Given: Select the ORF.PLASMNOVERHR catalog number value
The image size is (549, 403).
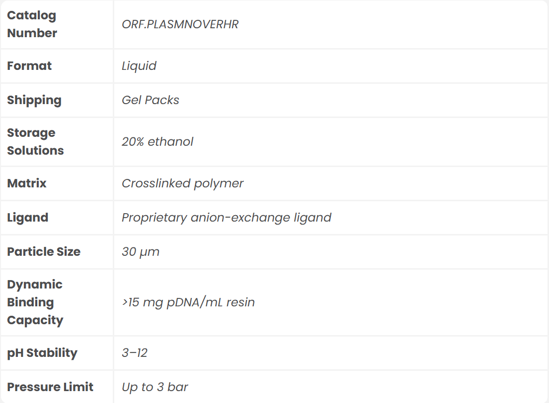Looking at the screenshot, I should tap(180, 24).
